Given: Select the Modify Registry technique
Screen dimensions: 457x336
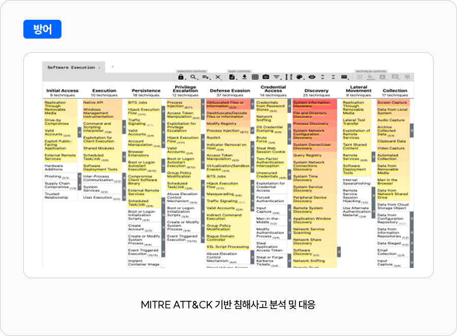Looking at the screenshot, I should point(228,123).
